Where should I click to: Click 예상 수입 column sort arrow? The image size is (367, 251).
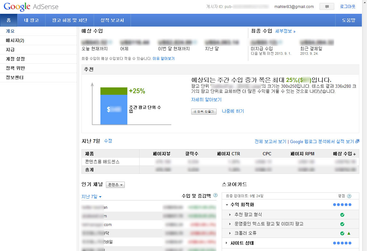354,154
